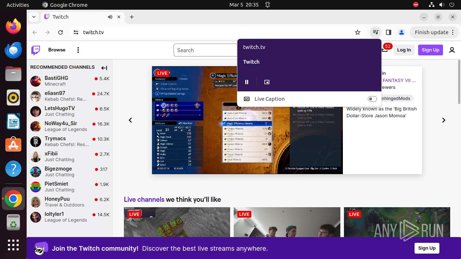The height and width of the screenshot is (259, 461).
Task: Open LibreOffice Writer from the dock
Action: pyautogui.click(x=13, y=121)
